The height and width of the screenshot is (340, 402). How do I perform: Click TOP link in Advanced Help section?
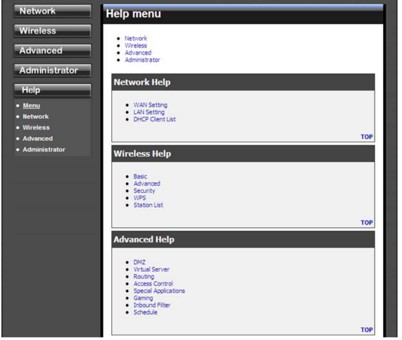[367, 330]
